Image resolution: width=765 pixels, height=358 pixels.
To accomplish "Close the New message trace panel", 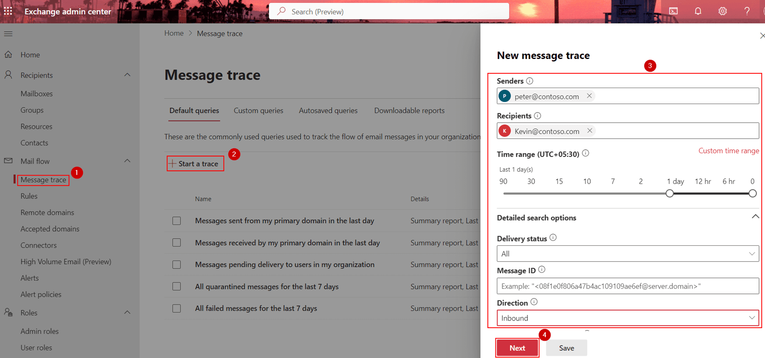I will click(x=762, y=36).
